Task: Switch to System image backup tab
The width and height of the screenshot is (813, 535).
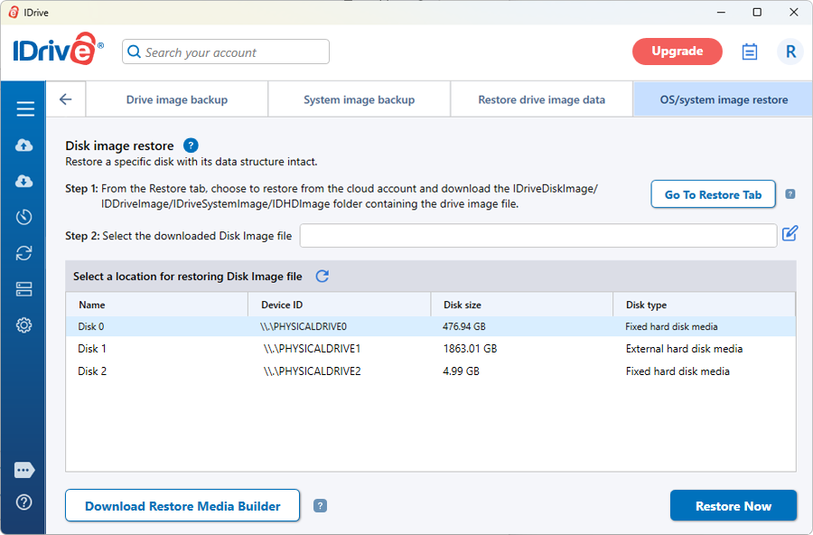Action: [360, 99]
